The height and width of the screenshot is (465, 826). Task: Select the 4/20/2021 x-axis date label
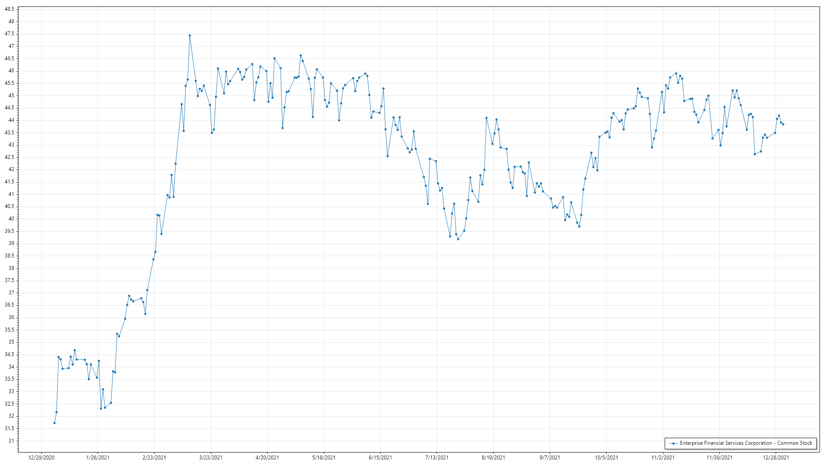pos(267,458)
